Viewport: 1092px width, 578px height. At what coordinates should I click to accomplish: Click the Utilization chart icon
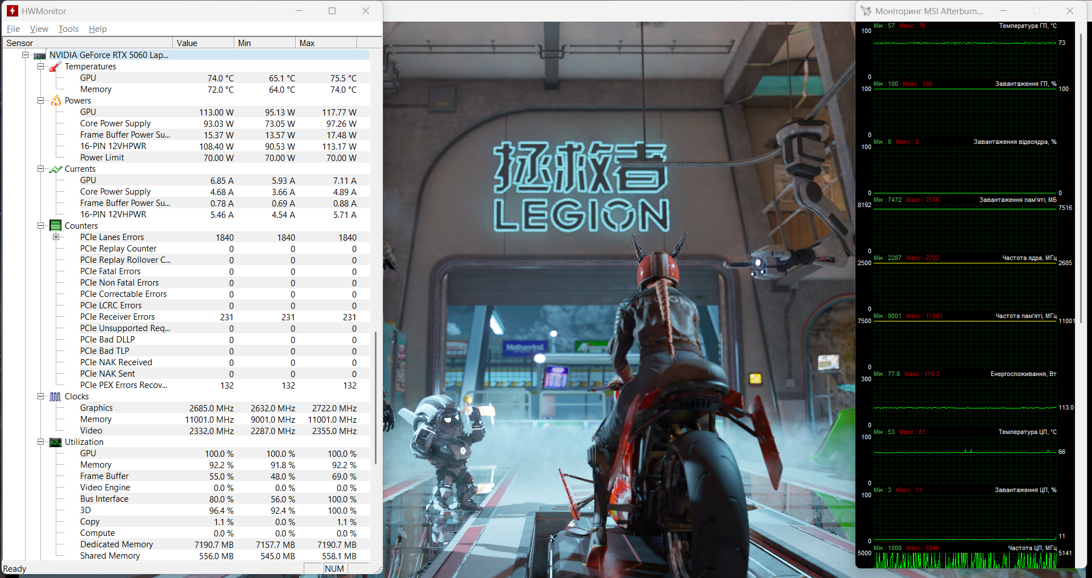point(55,442)
